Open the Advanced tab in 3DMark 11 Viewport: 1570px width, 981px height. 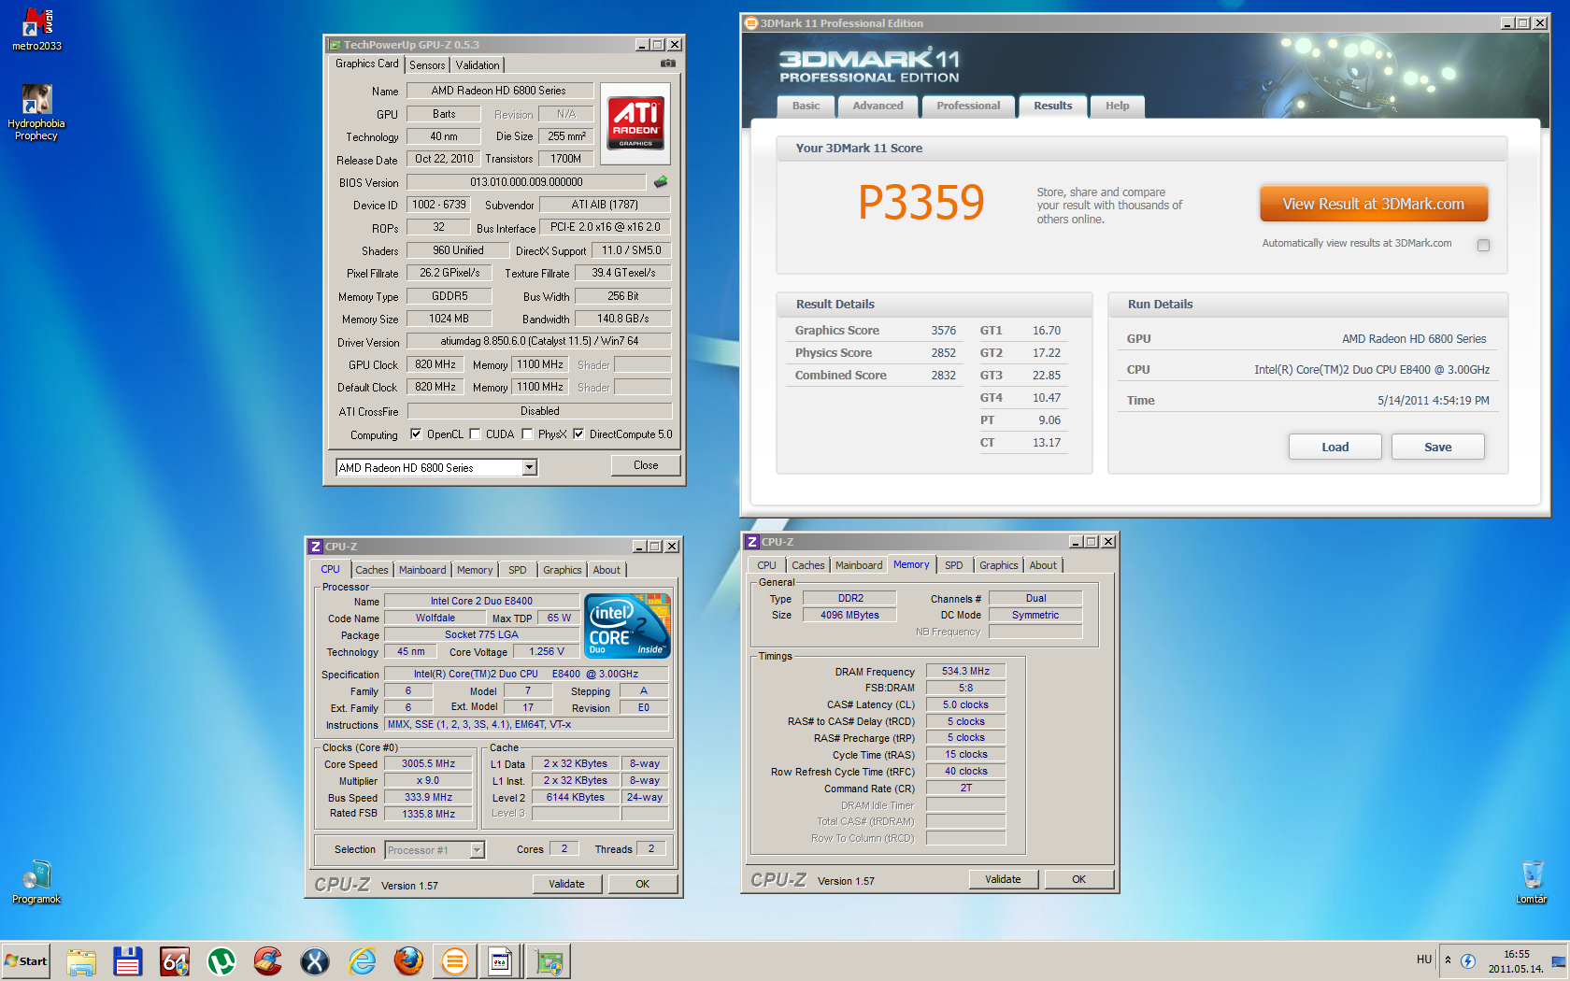point(878,106)
